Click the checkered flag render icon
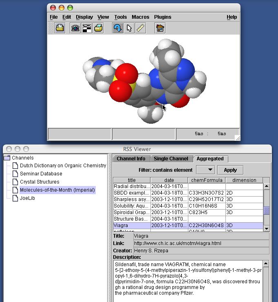 [x=87, y=28]
